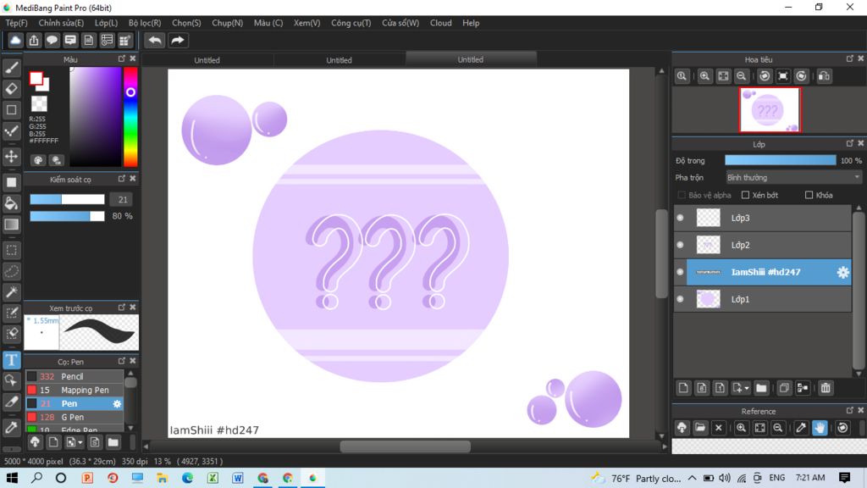Open the Lớp(L) menu

(106, 23)
